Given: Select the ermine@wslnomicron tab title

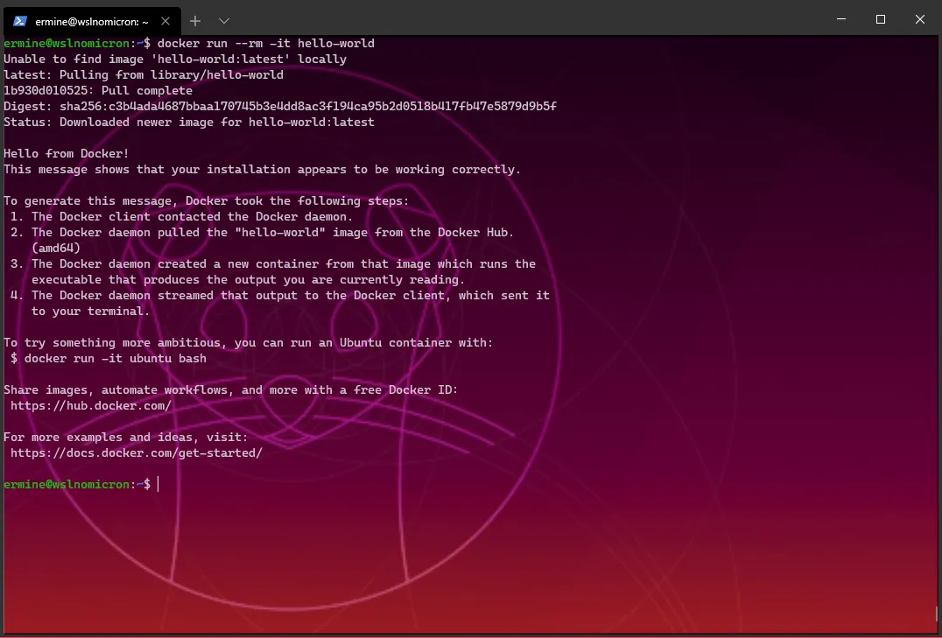Looking at the screenshot, I should click(91, 21).
